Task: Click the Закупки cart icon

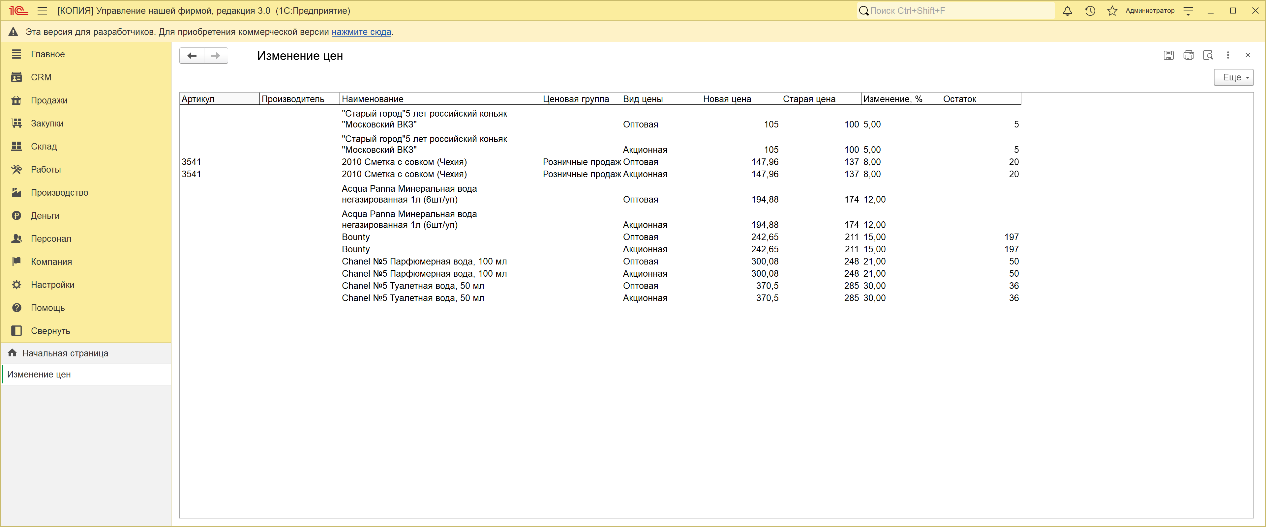Action: (x=16, y=123)
